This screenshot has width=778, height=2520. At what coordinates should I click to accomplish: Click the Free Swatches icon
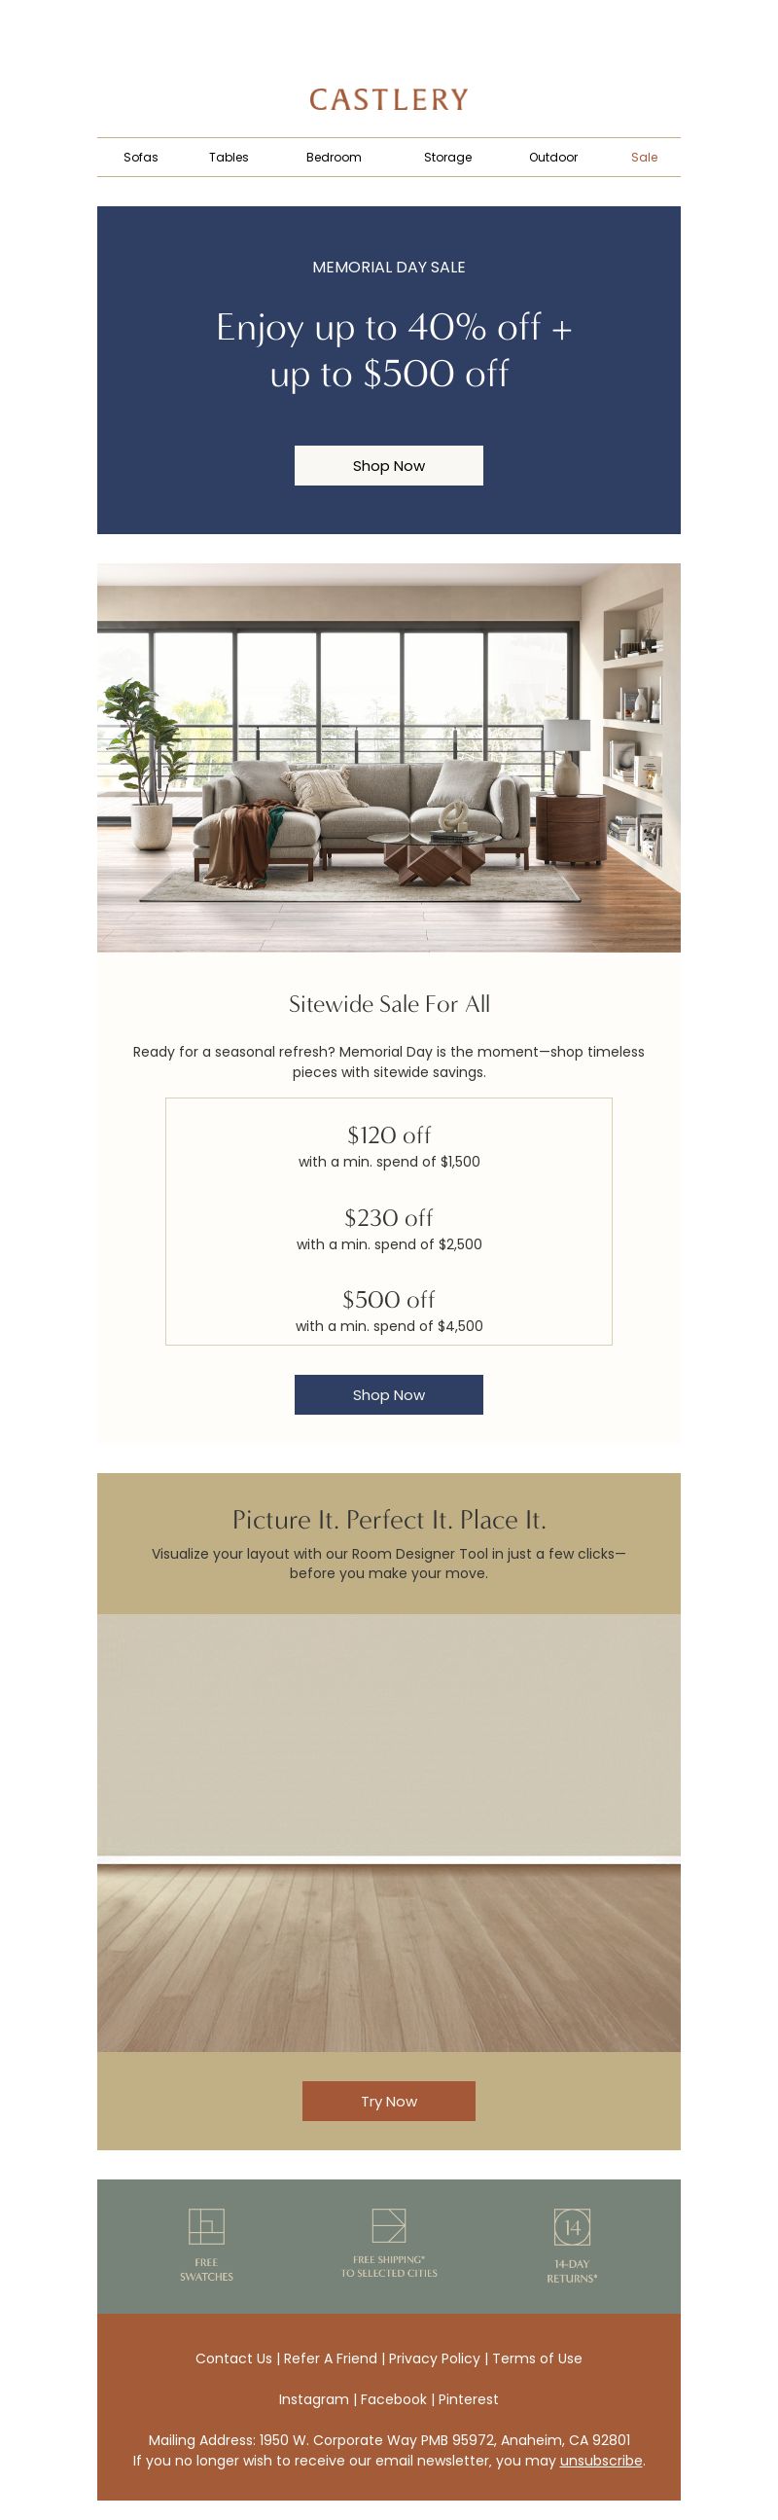[x=206, y=2225]
